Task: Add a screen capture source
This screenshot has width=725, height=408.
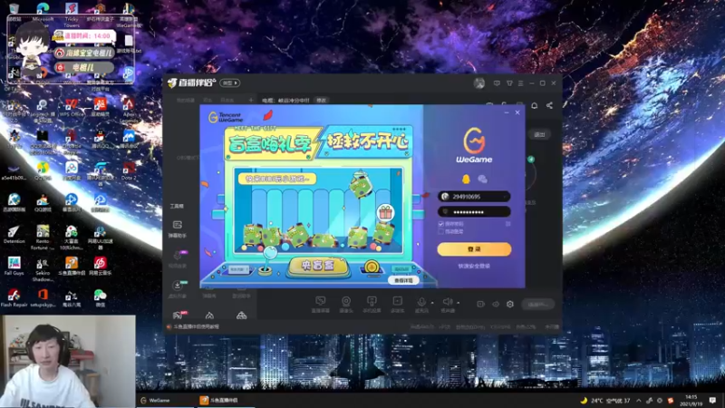Action: (x=320, y=305)
